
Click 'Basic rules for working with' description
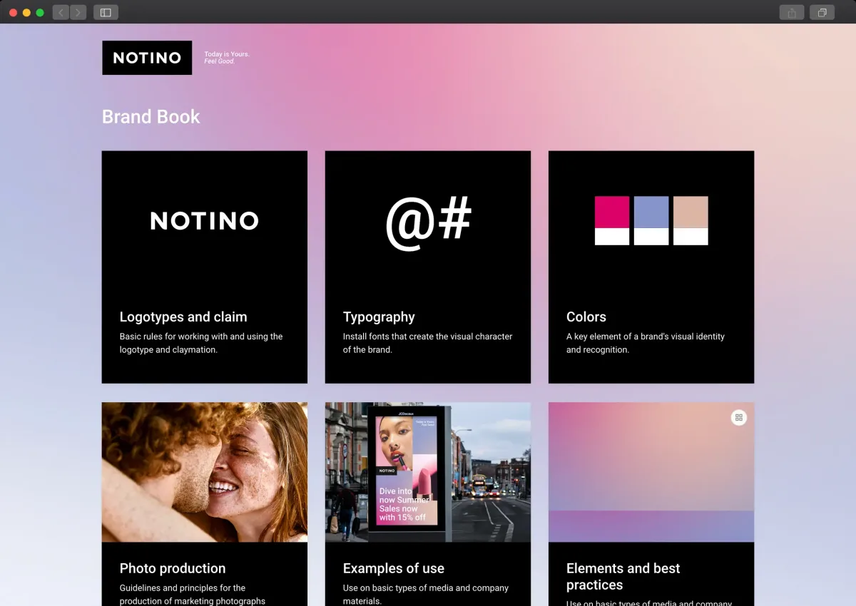coord(201,343)
